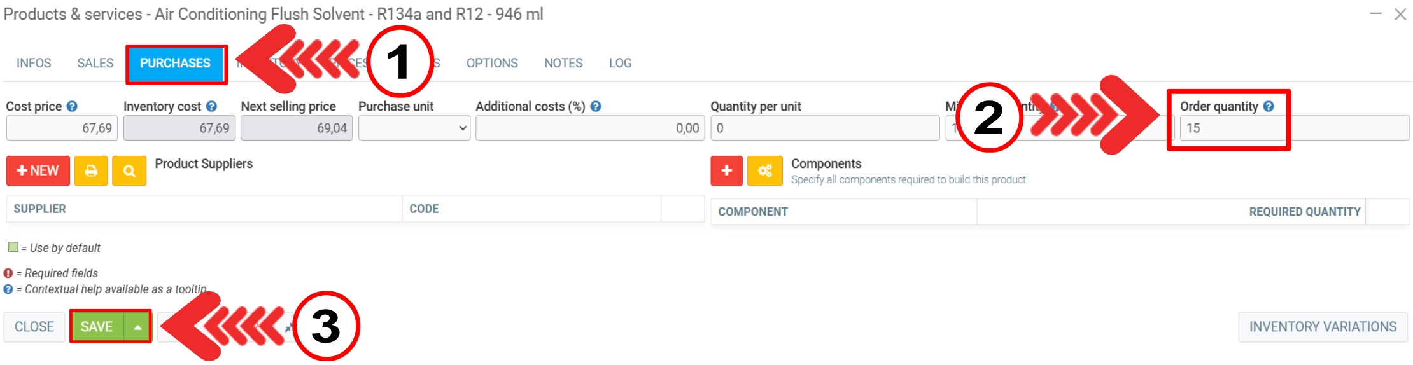Open Inventory Variations

click(1323, 327)
